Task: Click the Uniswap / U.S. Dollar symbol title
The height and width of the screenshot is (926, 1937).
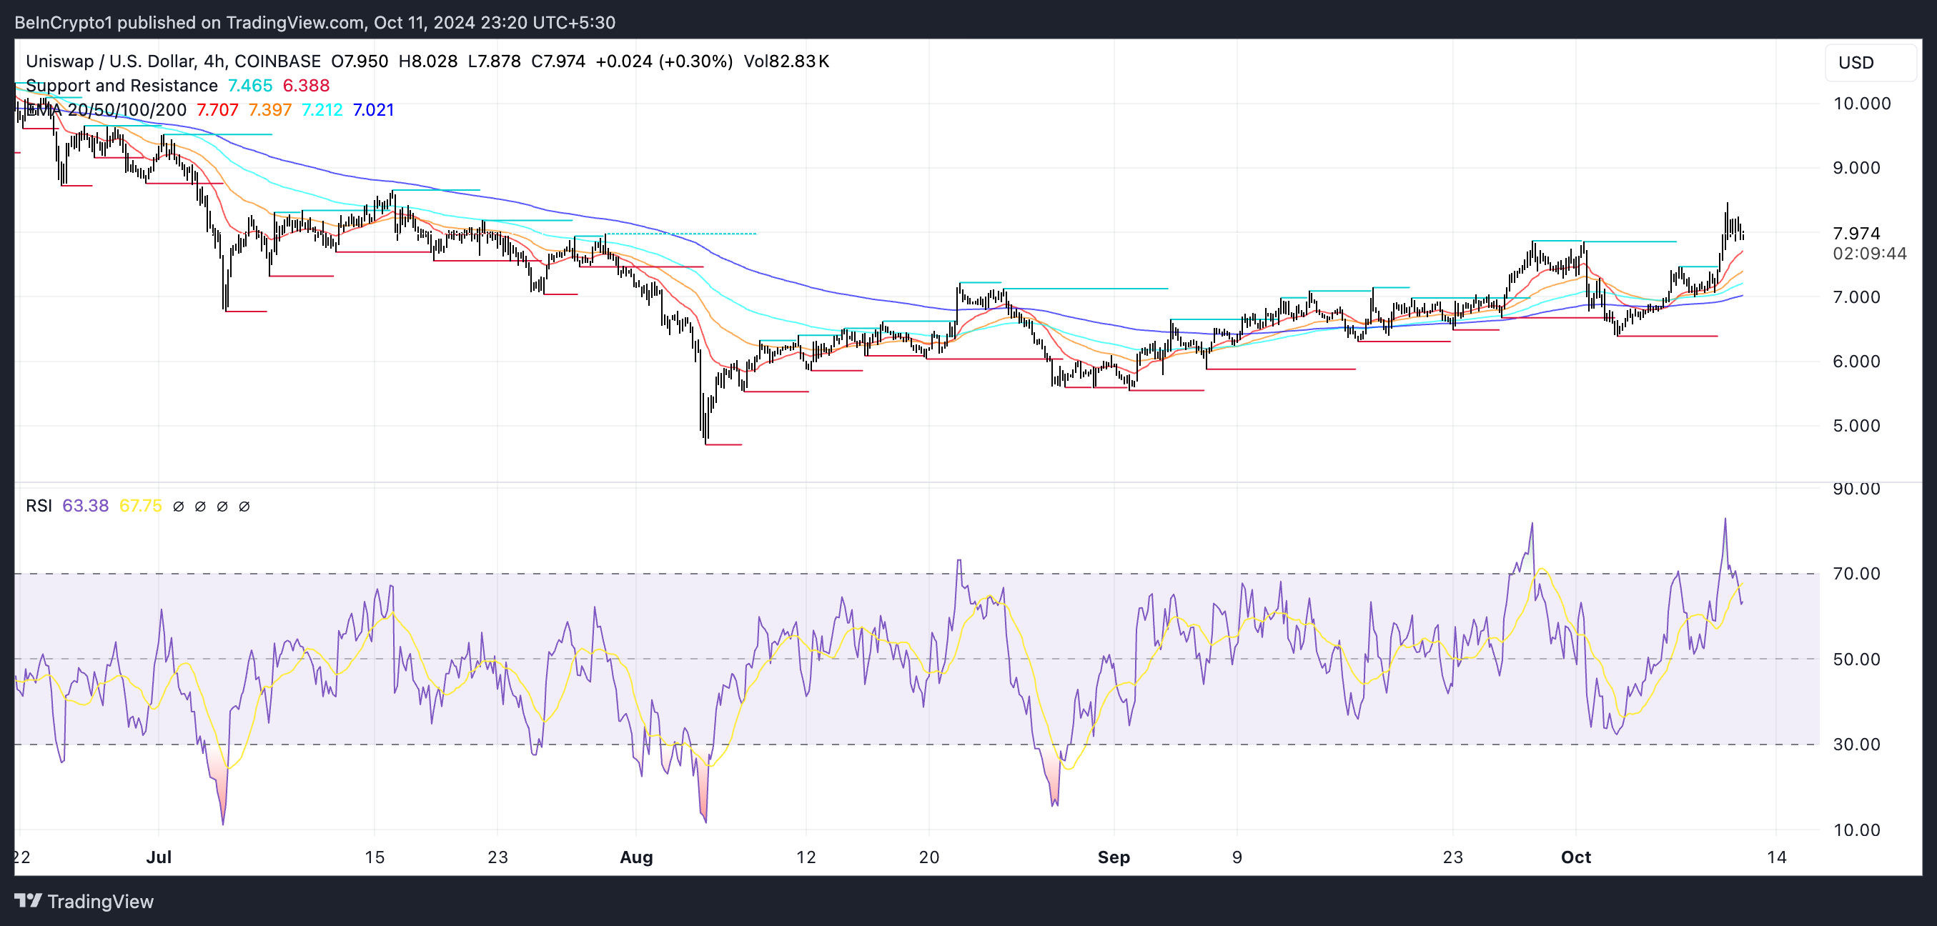Action: 111,61
